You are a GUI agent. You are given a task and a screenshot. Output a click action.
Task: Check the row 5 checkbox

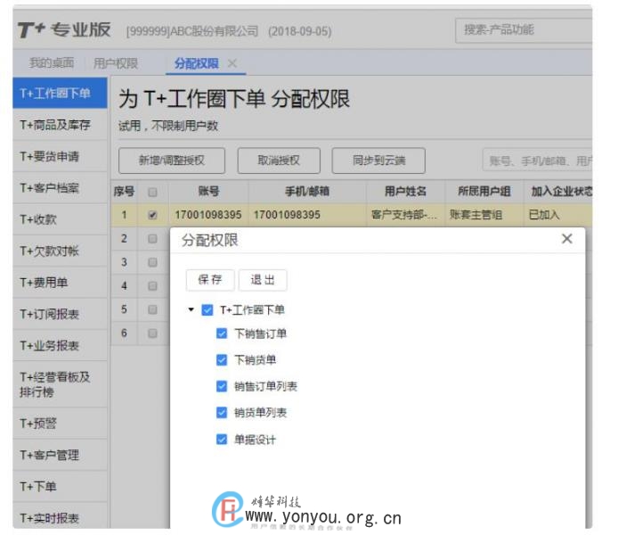pyautogui.click(x=152, y=309)
